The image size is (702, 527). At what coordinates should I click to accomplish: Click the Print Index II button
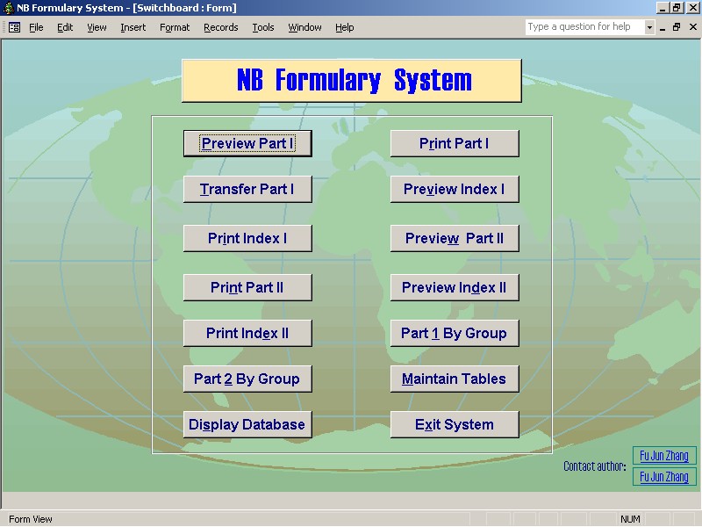[x=247, y=334]
